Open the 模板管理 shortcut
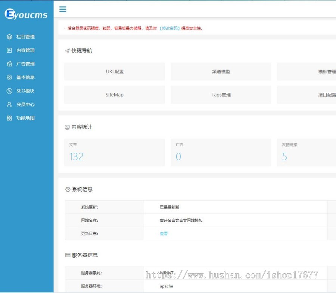This screenshot has height=293, width=336. point(307,72)
